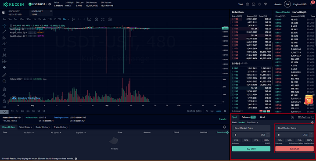Viewport: 316px width, 161px height.
Task: Open the BTC/USDT market tab
Action: pyautogui.click(x=15, y=13)
